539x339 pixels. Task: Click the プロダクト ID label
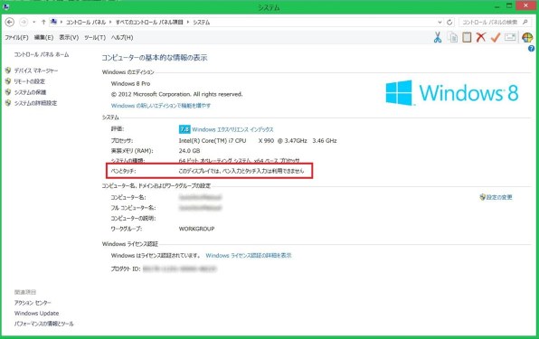point(126,268)
